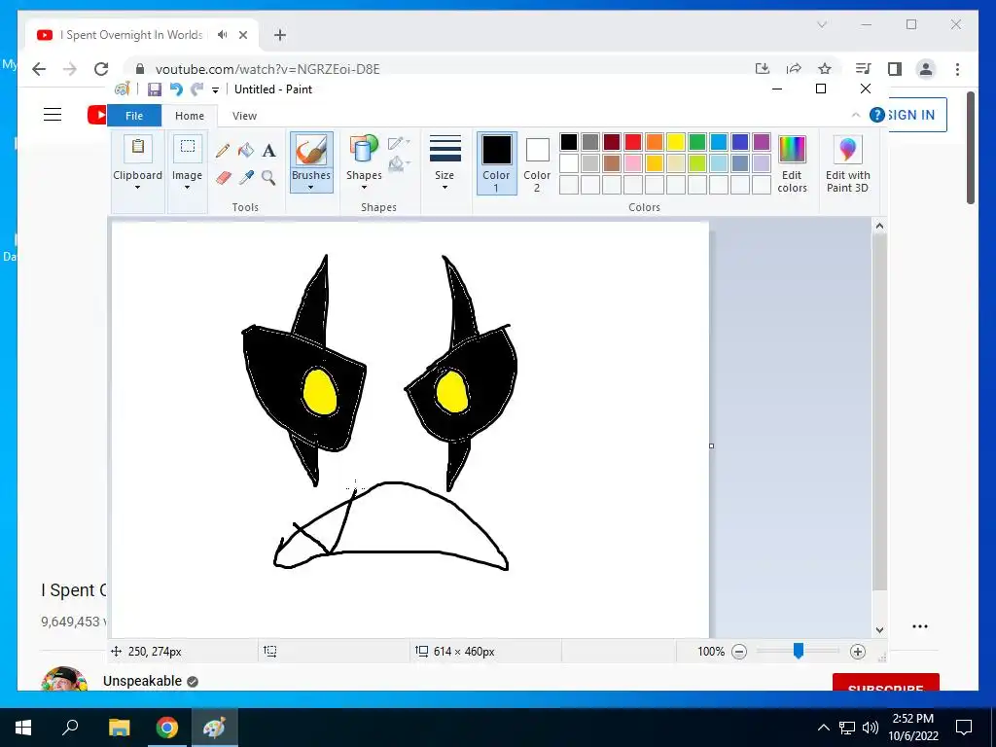This screenshot has width=996, height=747.
Task: Show hidden system tray icons
Action: 823,728
